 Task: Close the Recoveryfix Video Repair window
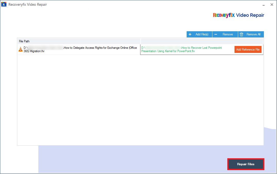[272, 5]
